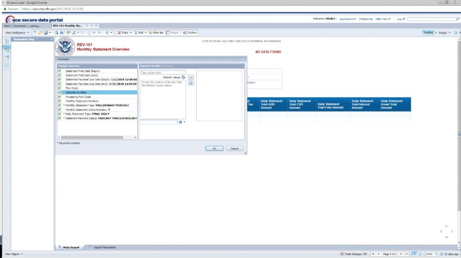Switch to Reading mode
The image size is (461, 258).
tap(428, 33)
